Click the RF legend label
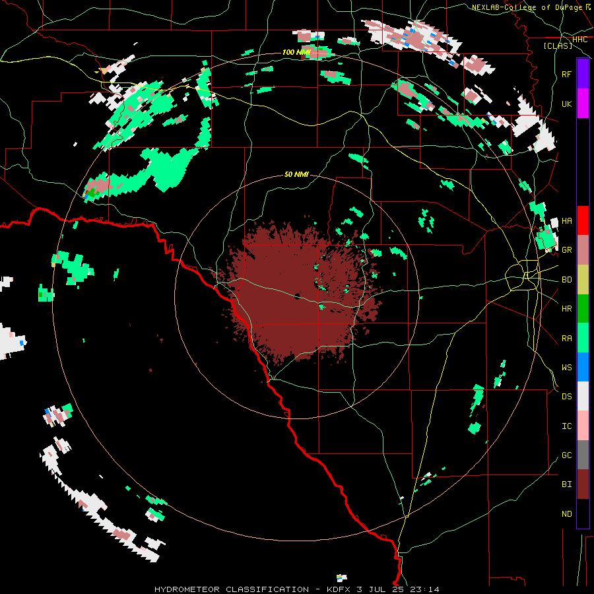The width and height of the screenshot is (594, 594). (566, 74)
